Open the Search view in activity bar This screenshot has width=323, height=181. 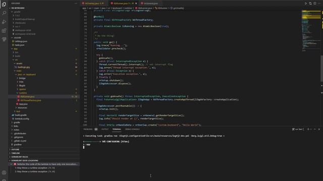coord(4,13)
